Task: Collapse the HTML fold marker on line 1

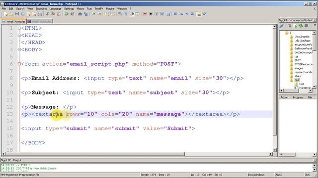Action: [x=19, y=28]
